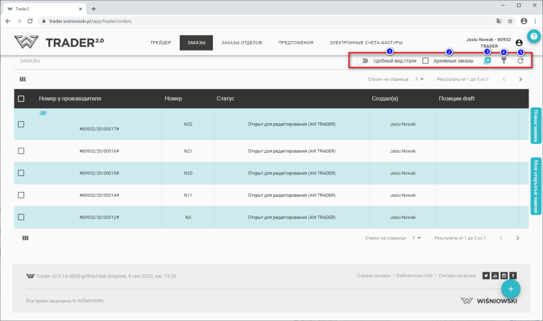The width and height of the screenshot is (543, 321).
Task: Check the row for order N21
Action: coord(21,151)
